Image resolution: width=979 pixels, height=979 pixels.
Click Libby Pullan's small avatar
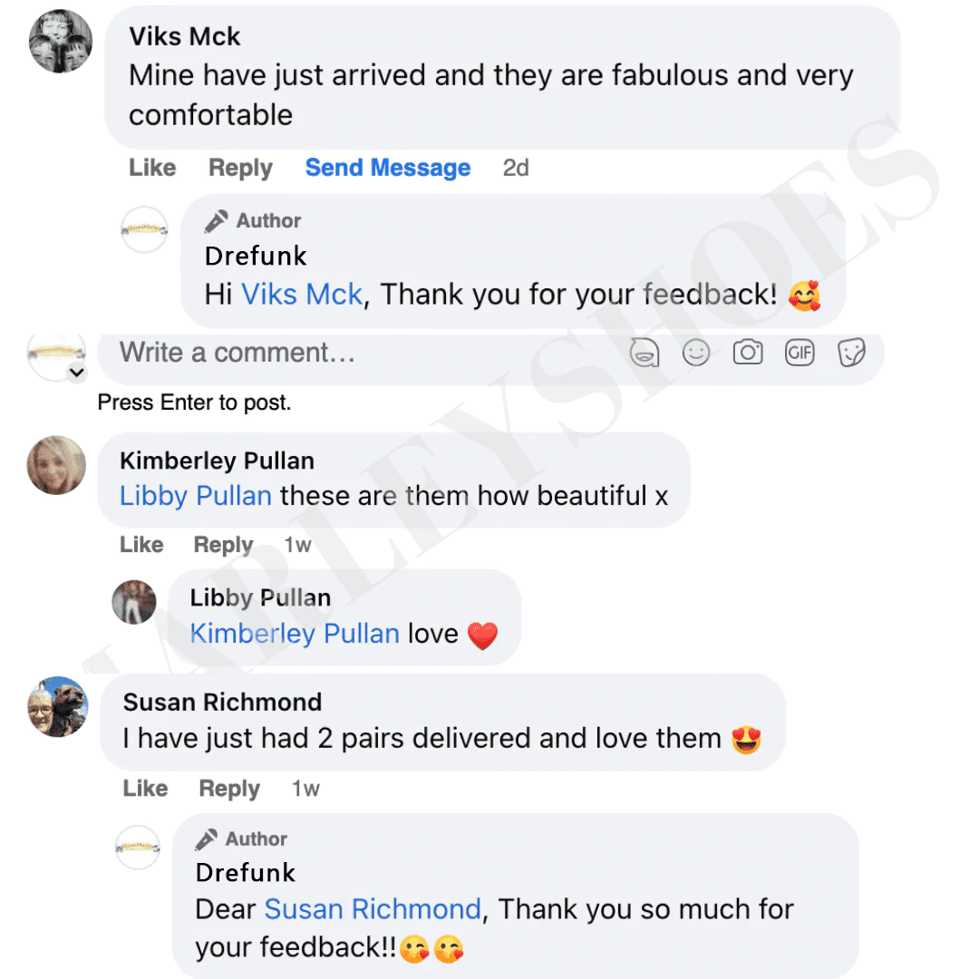134,601
